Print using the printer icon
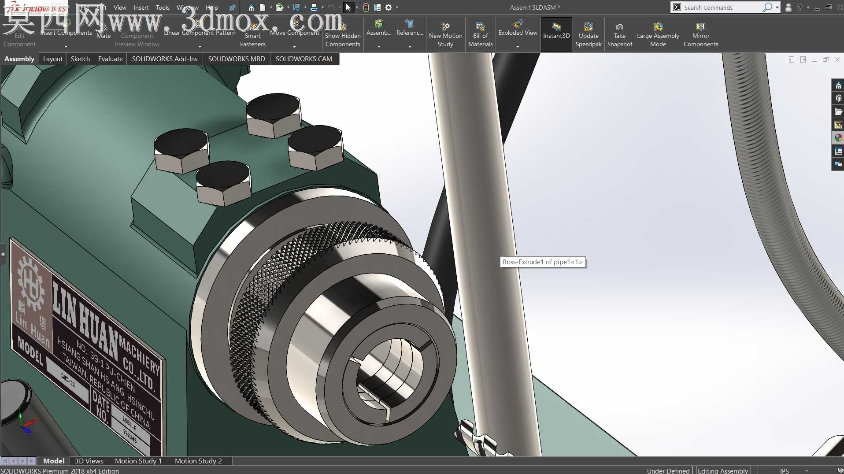Viewport: 844px width, 474px height. pyautogui.click(x=314, y=7)
